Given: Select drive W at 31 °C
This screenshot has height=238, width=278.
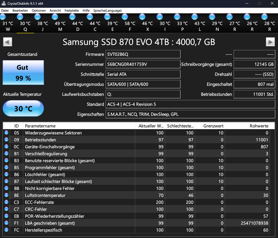Looking at the screenshot, I should coord(8,23).
